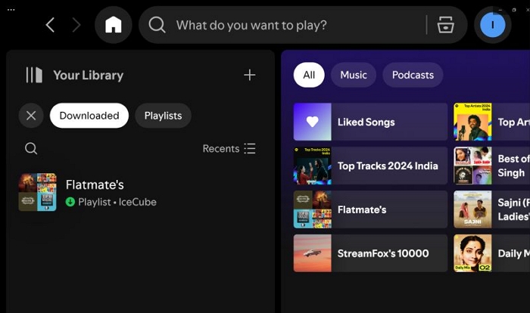The height and width of the screenshot is (313, 530).
Task: Open the StreamFox's 10000 card
Action: [370, 253]
